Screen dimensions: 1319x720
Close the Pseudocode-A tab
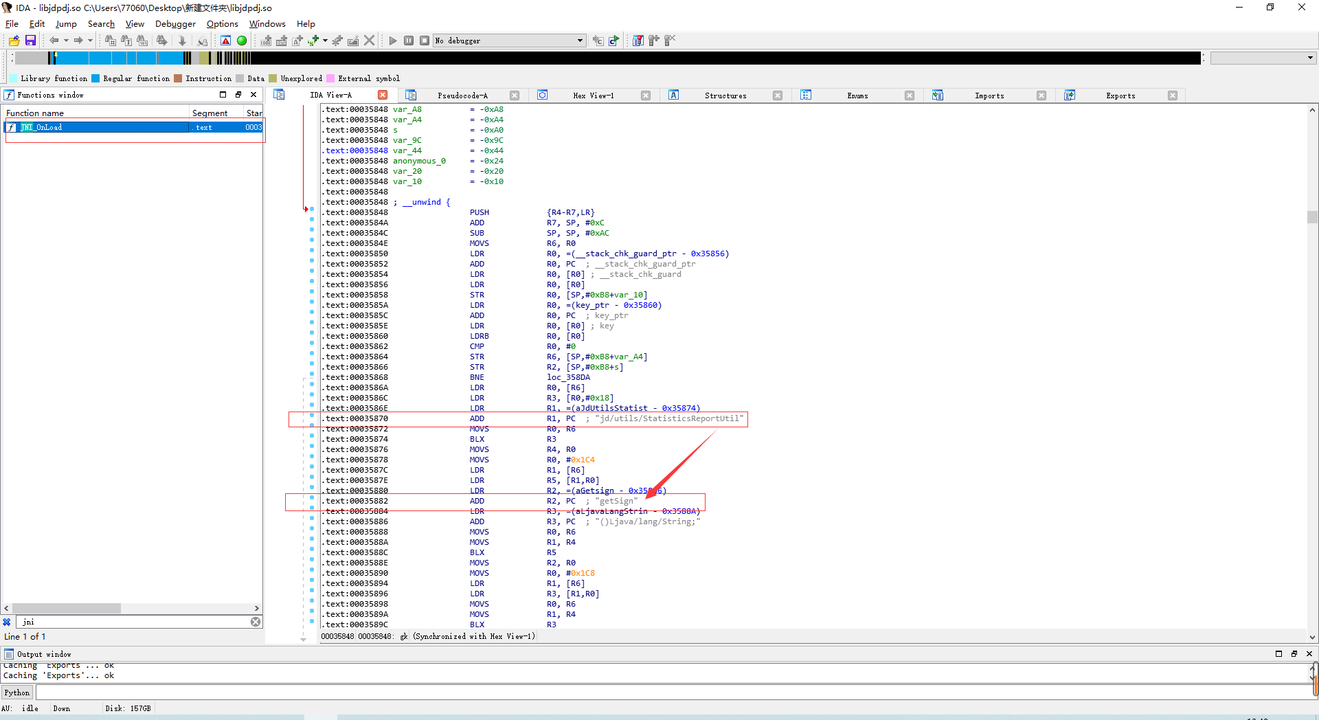515,95
